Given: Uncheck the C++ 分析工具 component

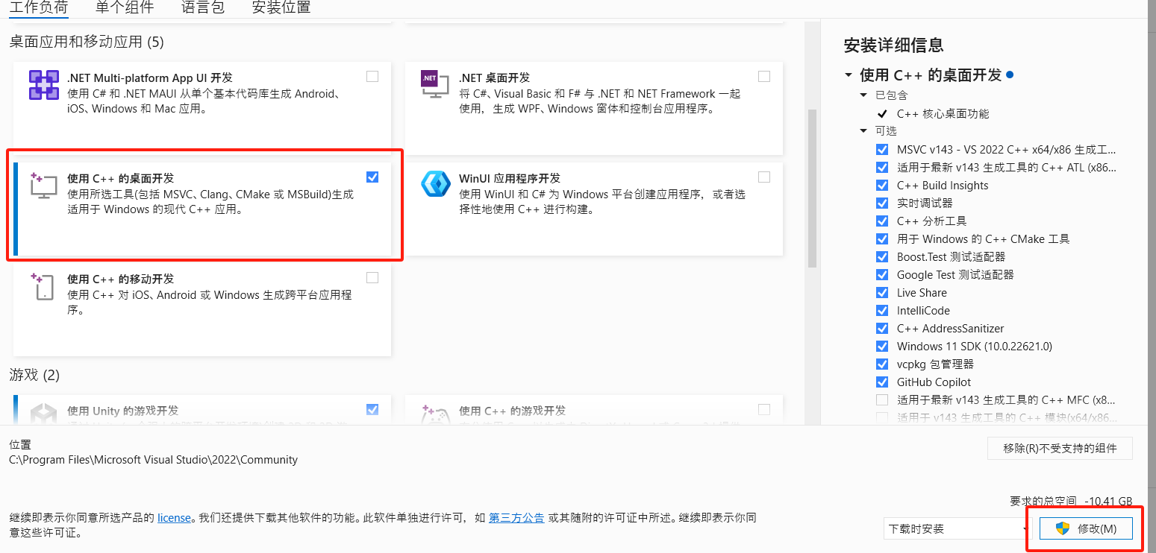Looking at the screenshot, I should [x=882, y=221].
